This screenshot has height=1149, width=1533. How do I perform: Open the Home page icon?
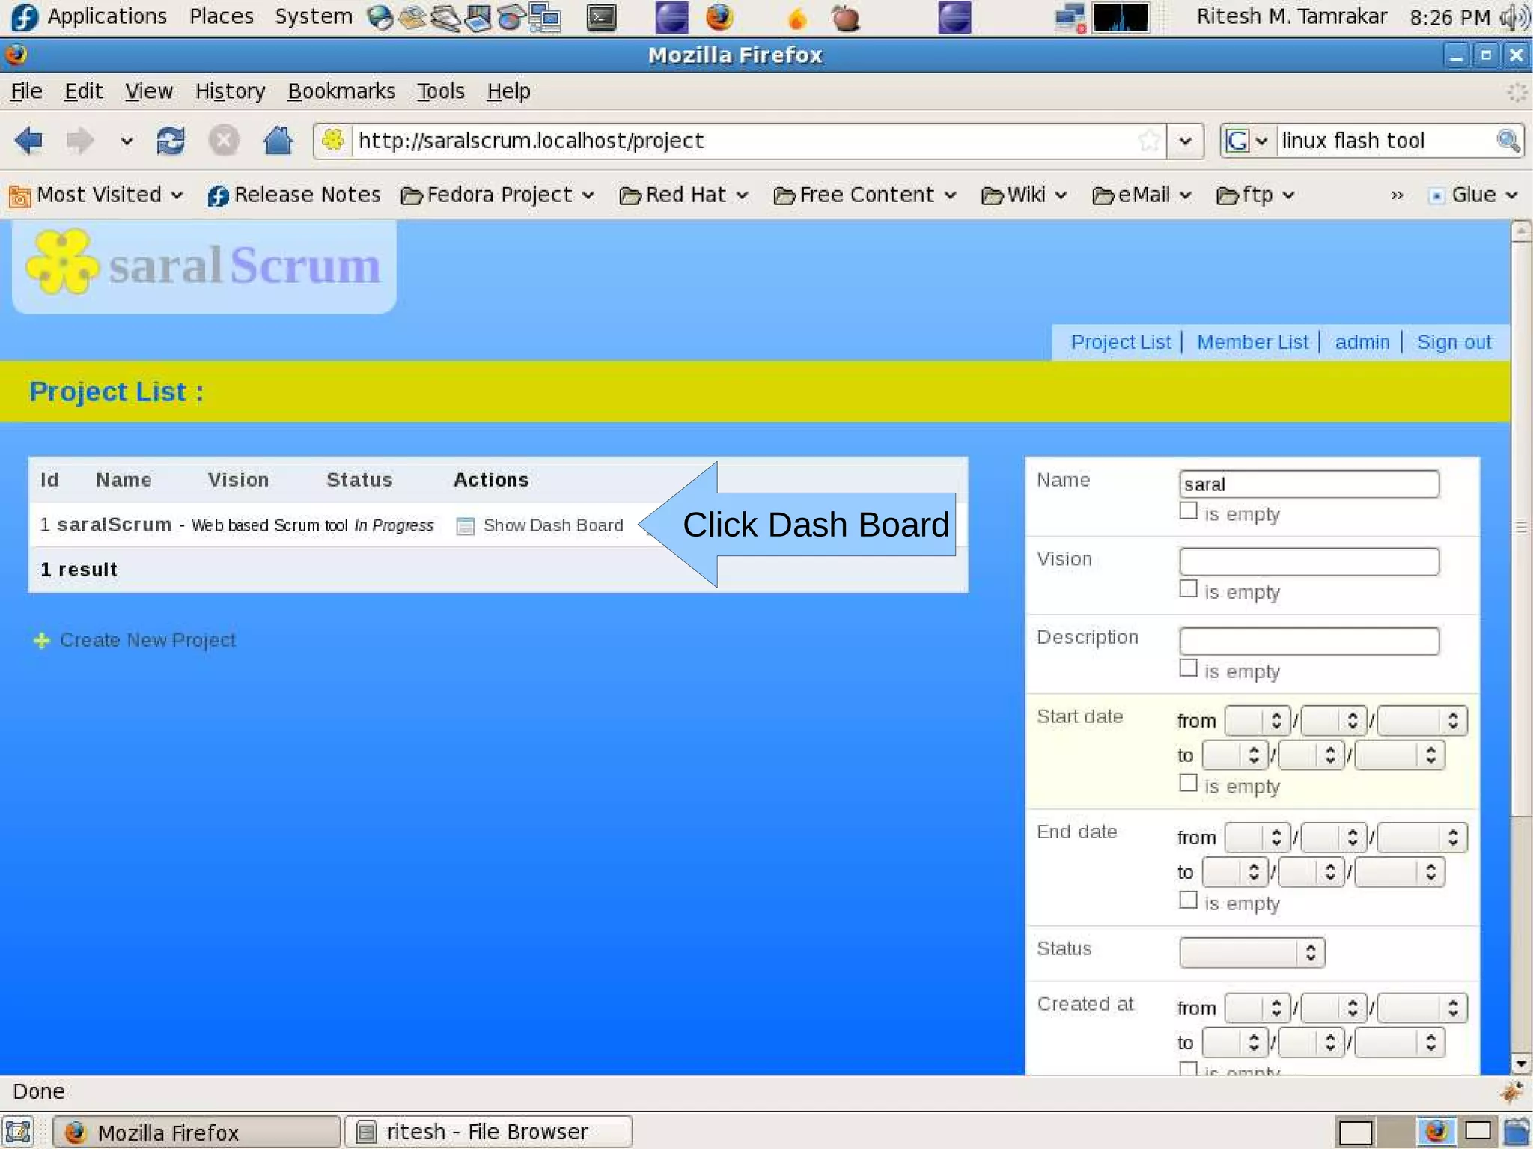coord(278,140)
